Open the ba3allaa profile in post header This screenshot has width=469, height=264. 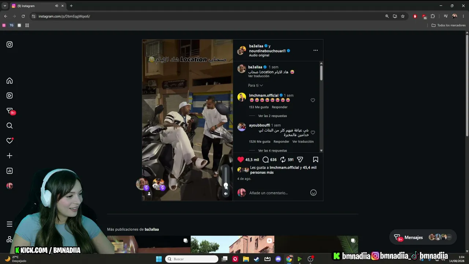[x=256, y=46]
